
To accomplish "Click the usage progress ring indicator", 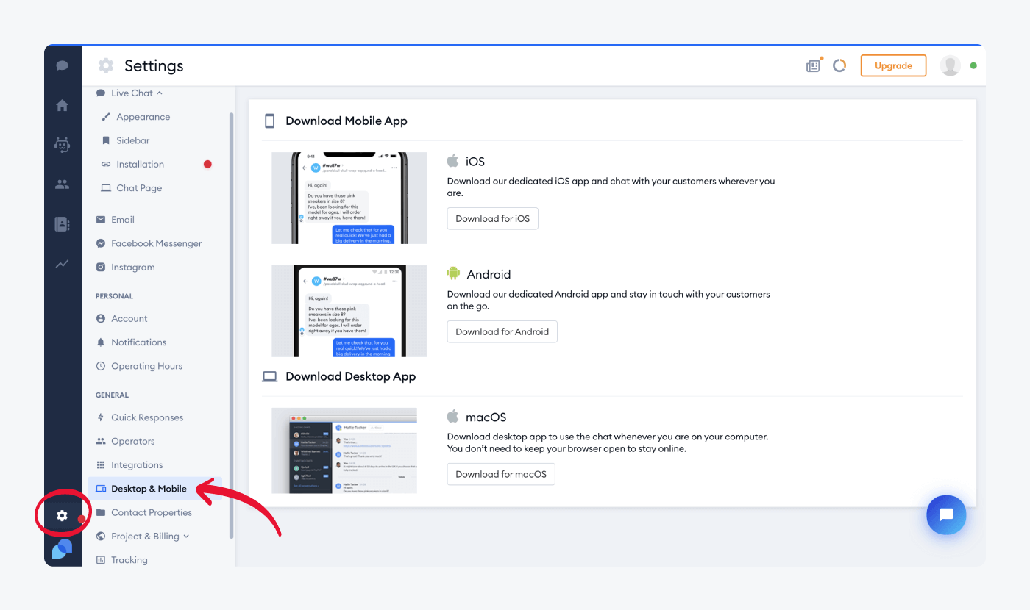I will (839, 65).
